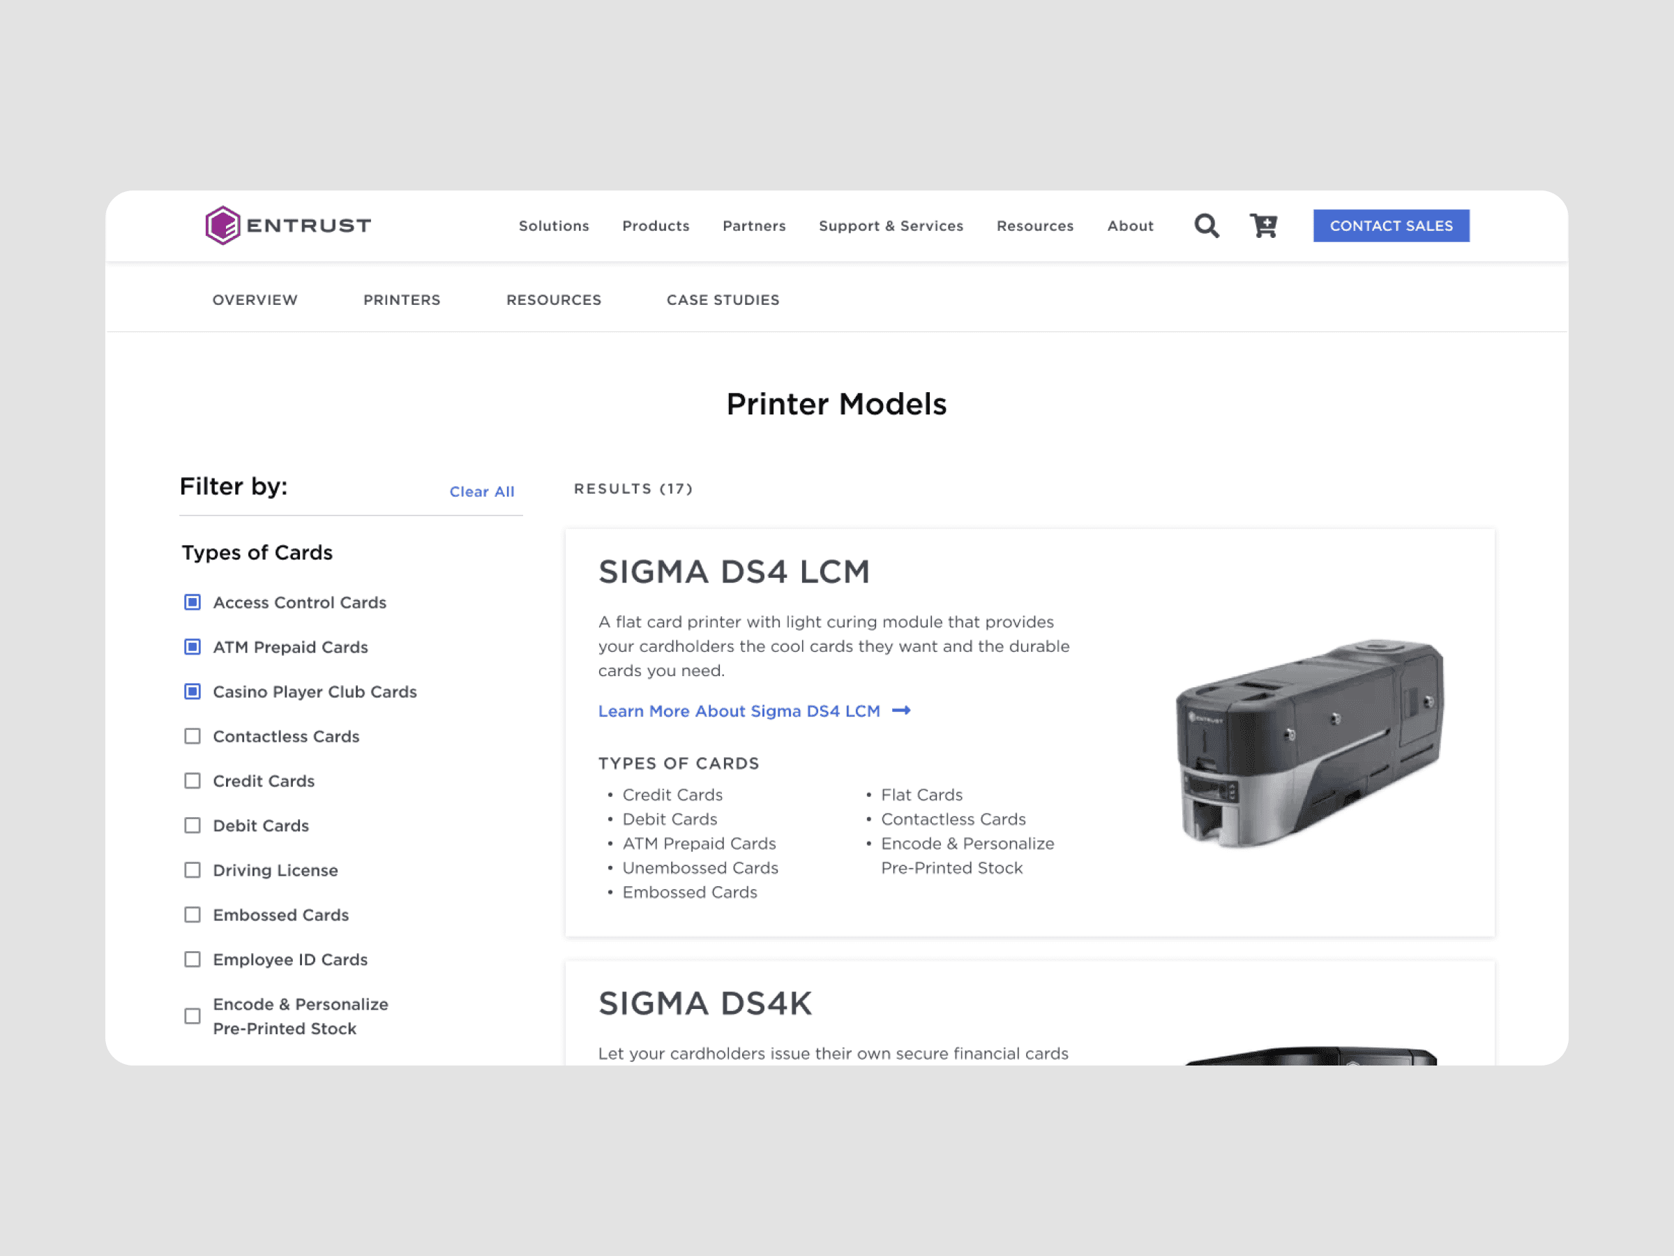Check Employee ID Cards filter
The width and height of the screenshot is (1674, 1256).
pos(193,960)
